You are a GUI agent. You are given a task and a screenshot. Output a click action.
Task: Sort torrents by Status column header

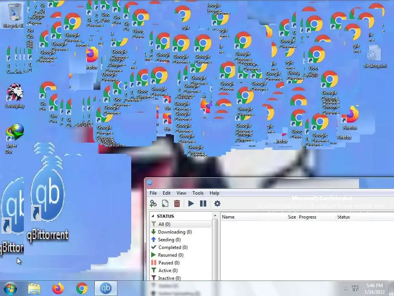coord(354,217)
